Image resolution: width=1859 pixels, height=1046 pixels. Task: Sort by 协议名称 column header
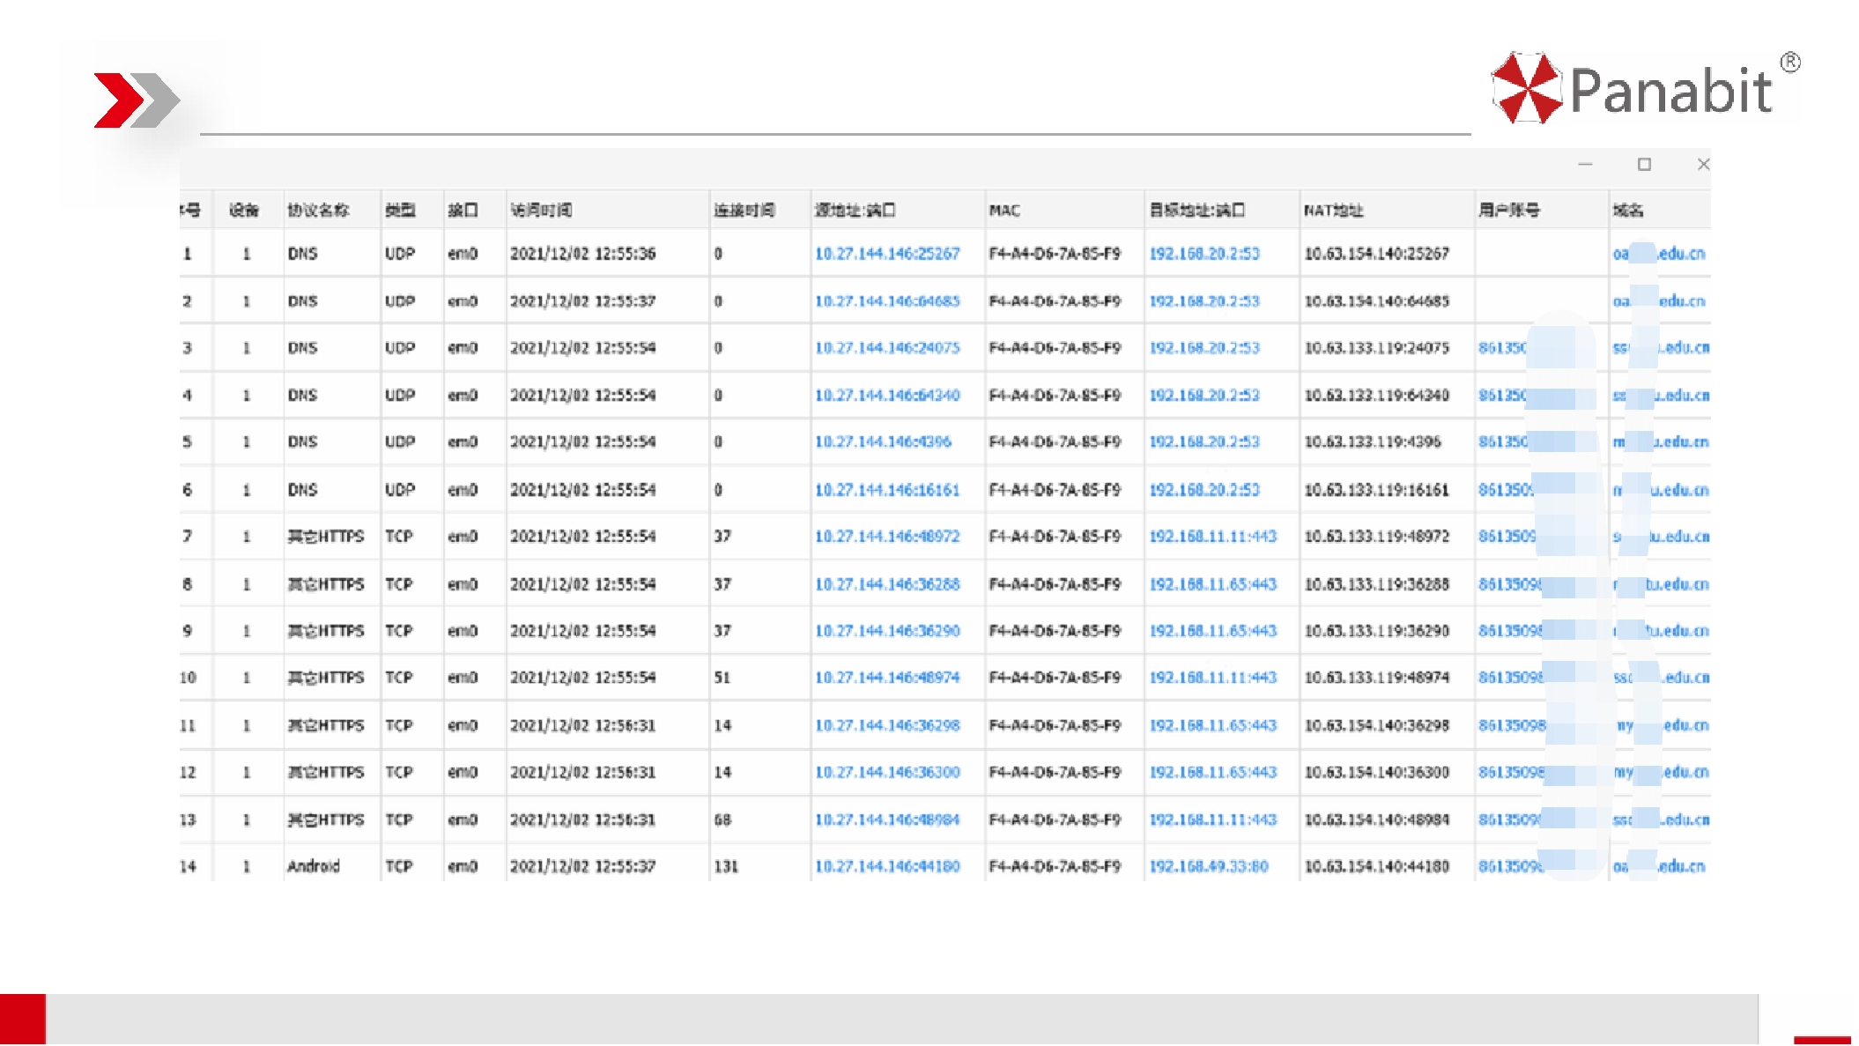(318, 211)
